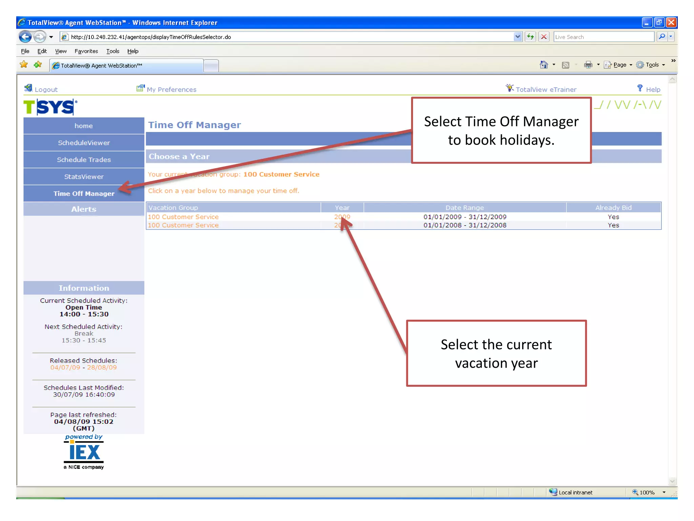Click the Live Search magnifier button
Screen dimensions: 694x521
662,37
